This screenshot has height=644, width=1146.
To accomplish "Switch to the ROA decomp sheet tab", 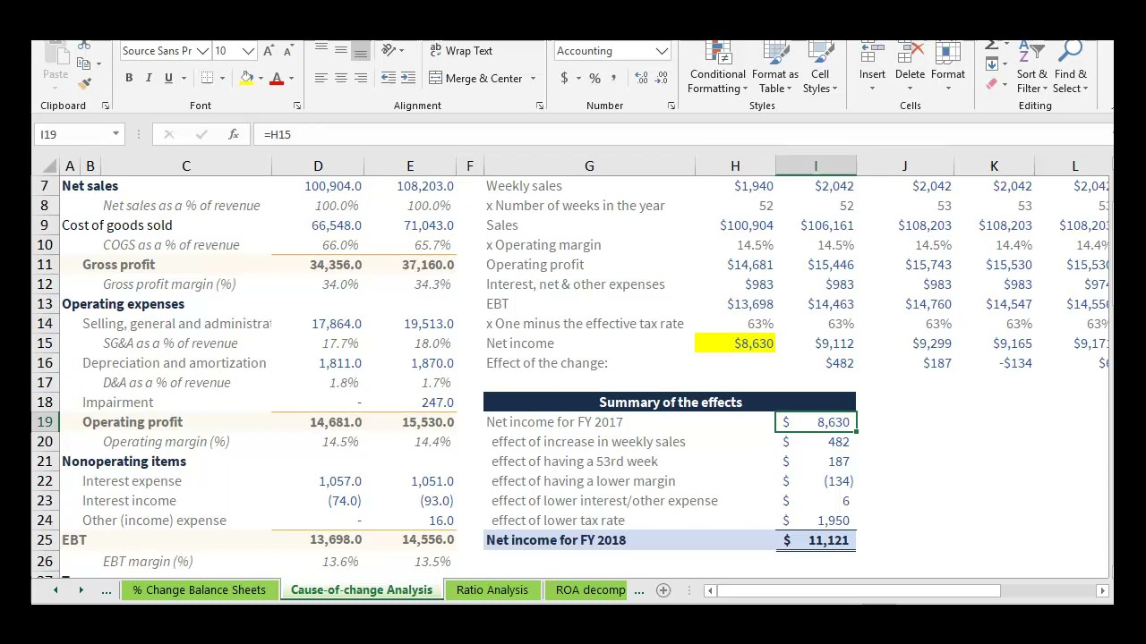I will pos(591,590).
